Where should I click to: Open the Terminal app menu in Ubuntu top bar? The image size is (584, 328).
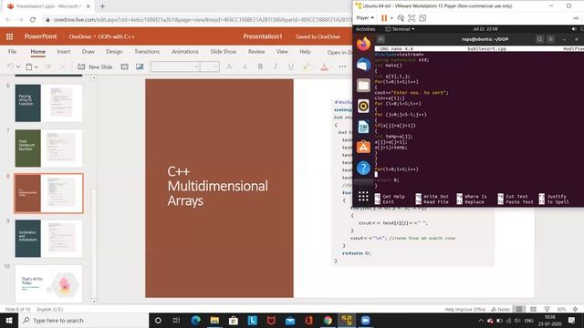[400, 29]
